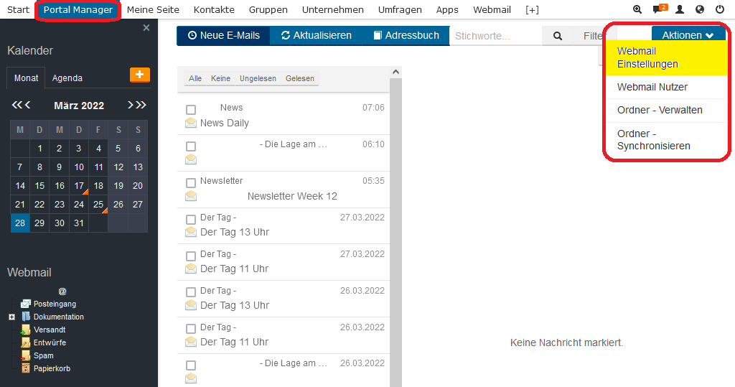Open Apps in top navigation
This screenshot has width=735, height=387.
447,9
